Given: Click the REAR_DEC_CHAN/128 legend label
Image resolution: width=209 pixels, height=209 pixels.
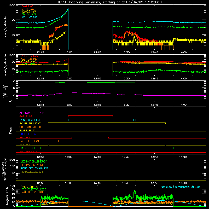Looking at the screenshot, I should (x=34, y=169).
